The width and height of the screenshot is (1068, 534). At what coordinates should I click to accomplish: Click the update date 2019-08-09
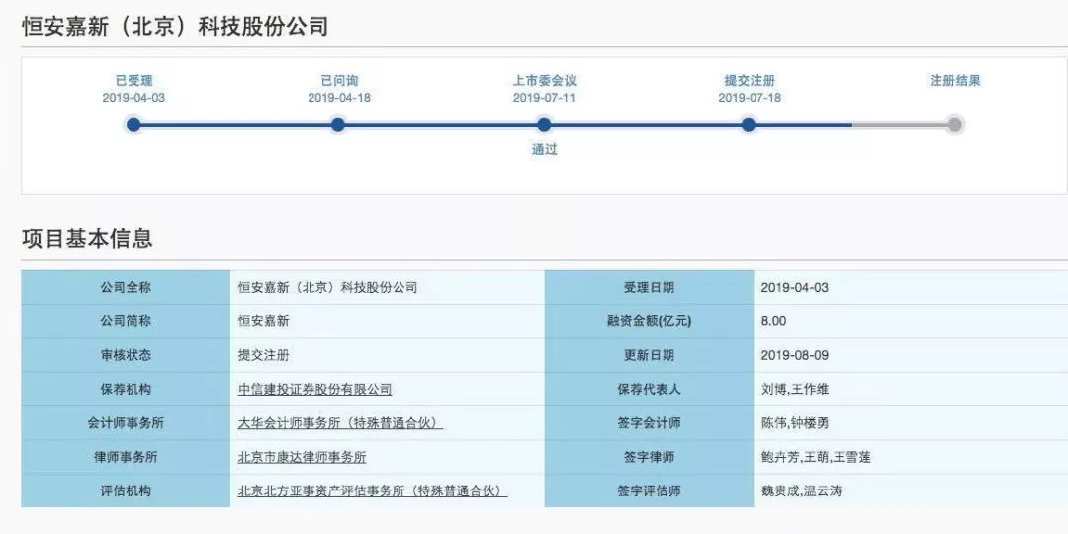click(x=795, y=356)
